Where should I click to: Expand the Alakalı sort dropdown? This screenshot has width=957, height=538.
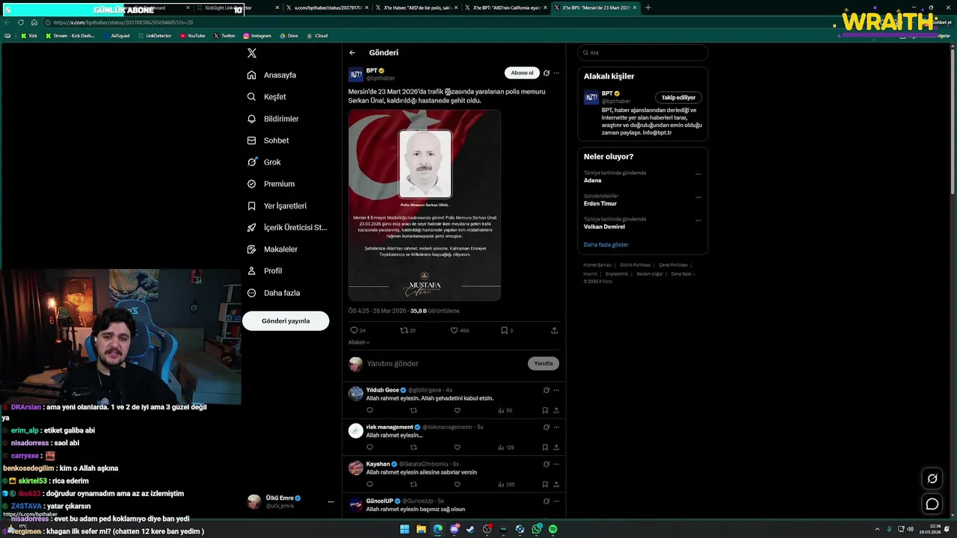click(359, 342)
